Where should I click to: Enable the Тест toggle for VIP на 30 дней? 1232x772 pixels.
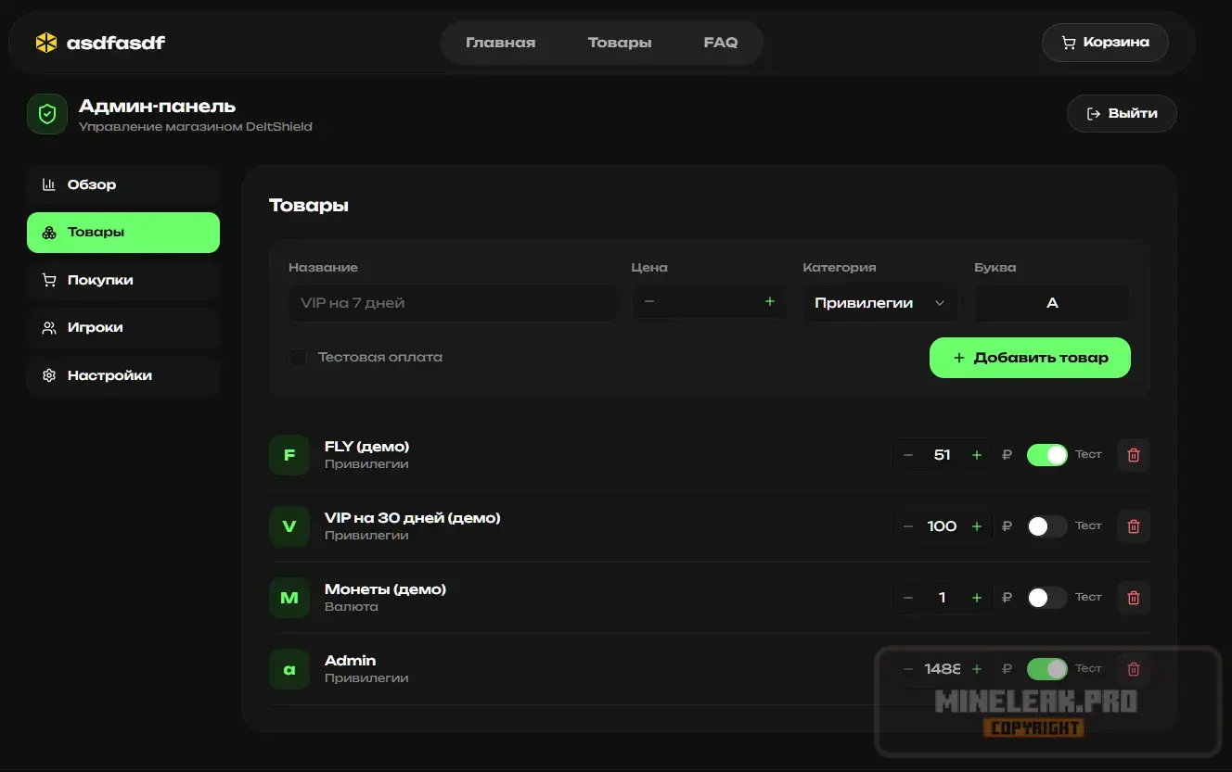tap(1047, 526)
